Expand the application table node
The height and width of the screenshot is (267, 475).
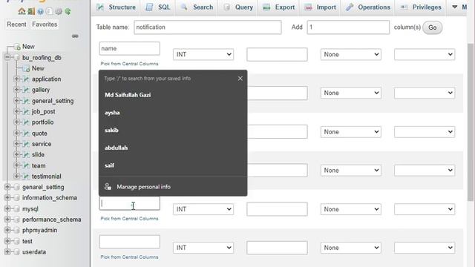point(16,79)
